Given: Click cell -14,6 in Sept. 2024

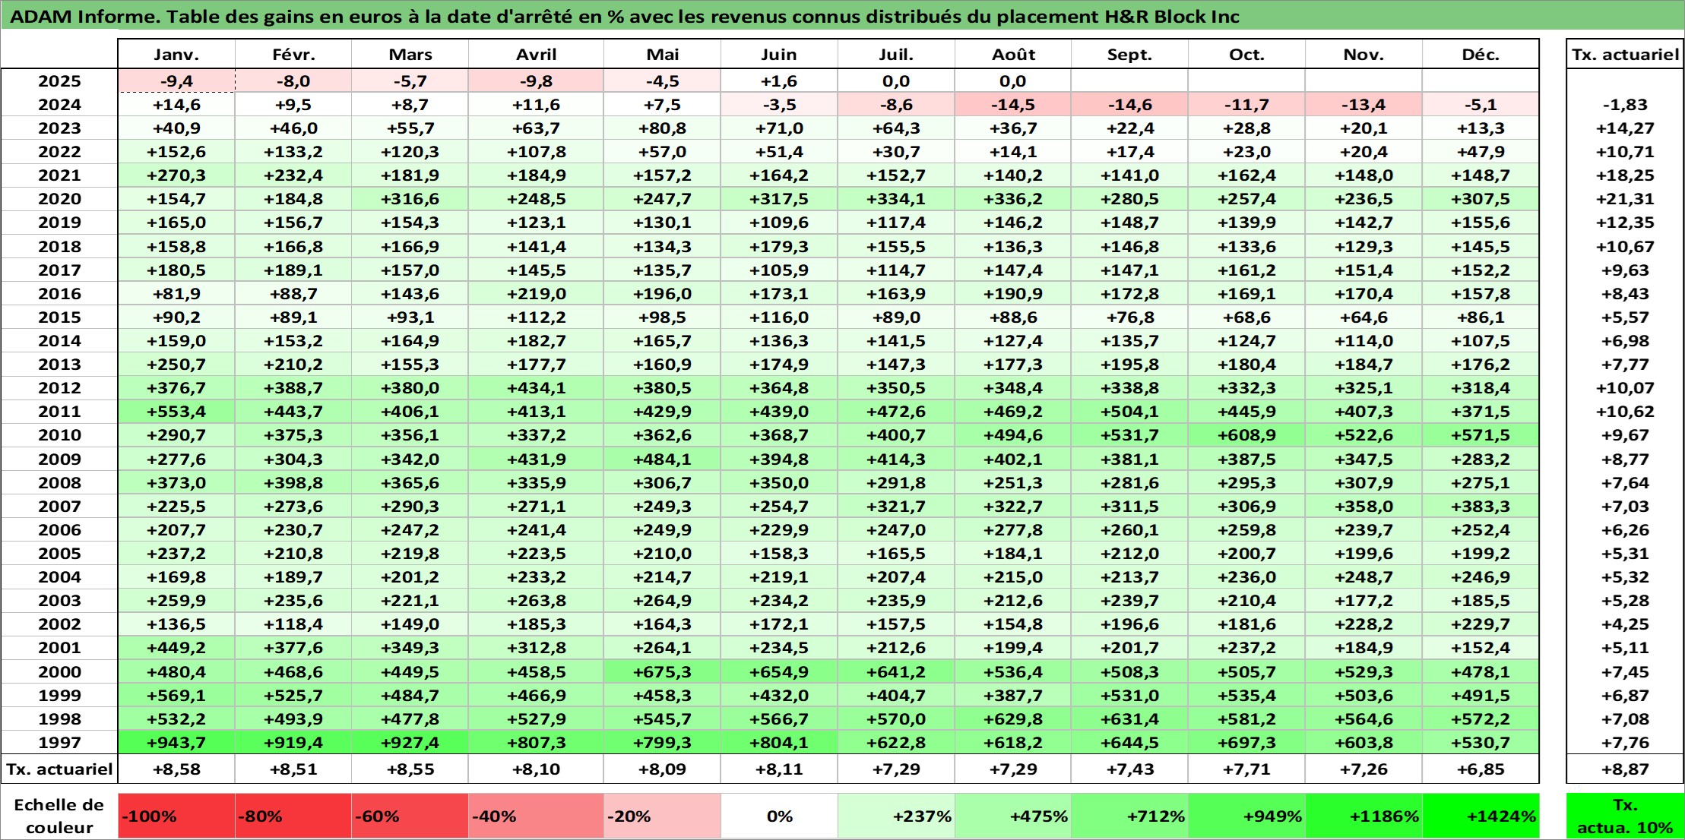Looking at the screenshot, I should tap(1129, 104).
